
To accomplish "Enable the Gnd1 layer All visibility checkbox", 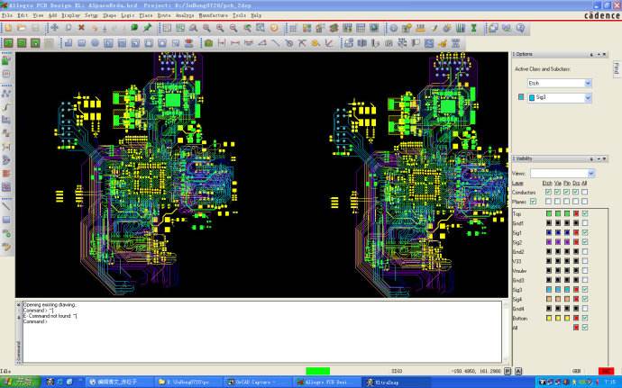I will (x=585, y=223).
